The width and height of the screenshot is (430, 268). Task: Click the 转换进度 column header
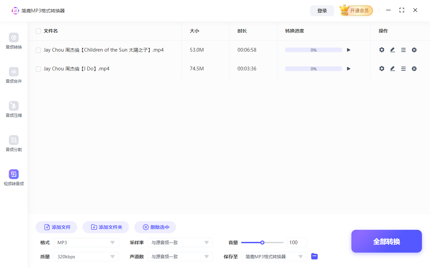(295, 31)
